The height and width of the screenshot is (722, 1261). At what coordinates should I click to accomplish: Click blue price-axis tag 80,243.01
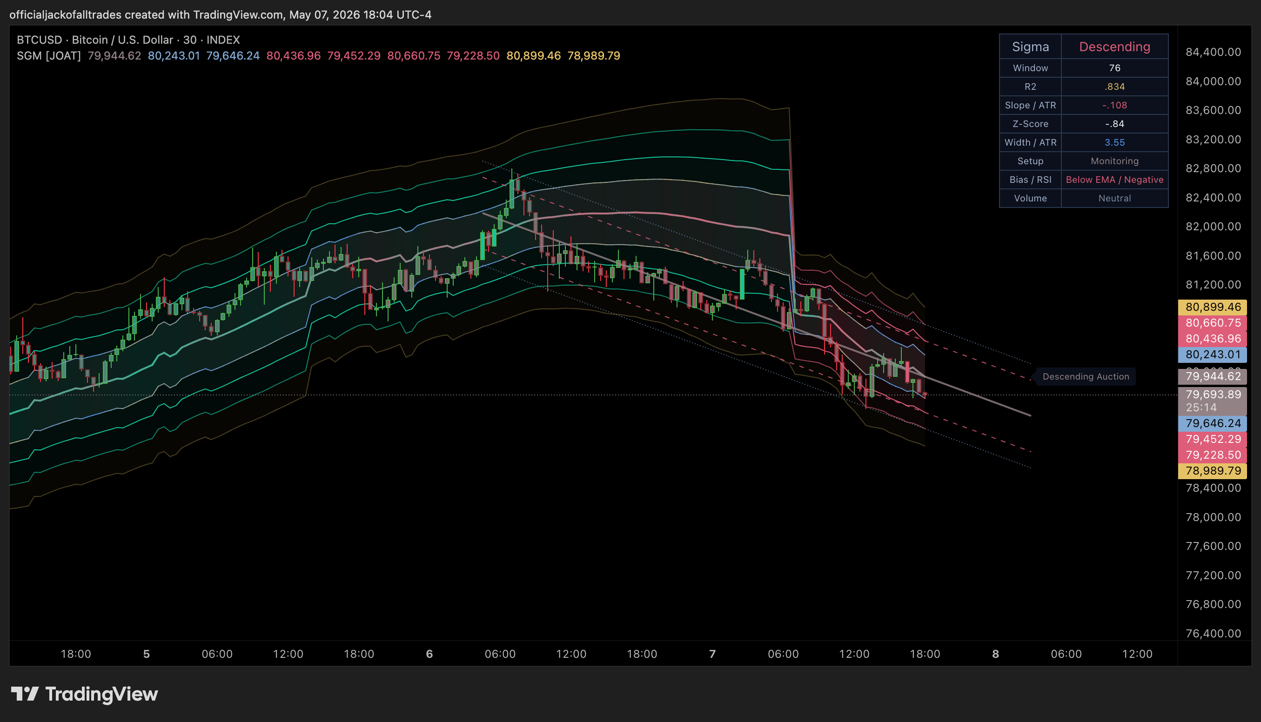tap(1213, 354)
